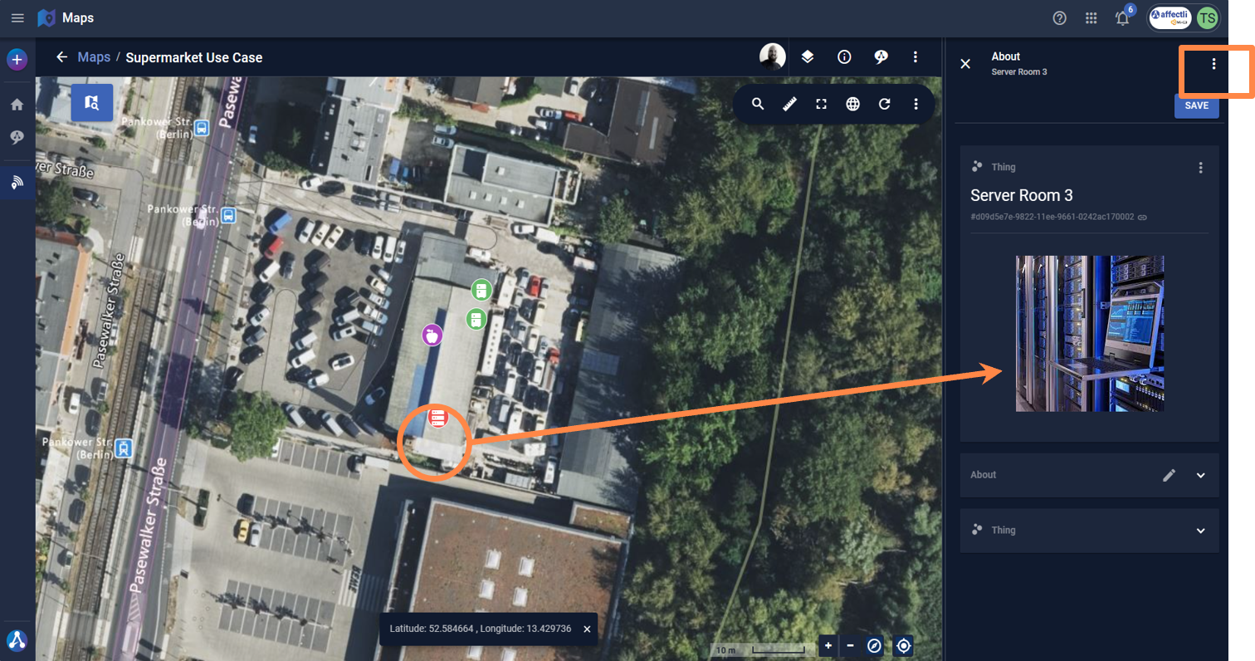Click the map search magnifier icon

click(x=758, y=104)
